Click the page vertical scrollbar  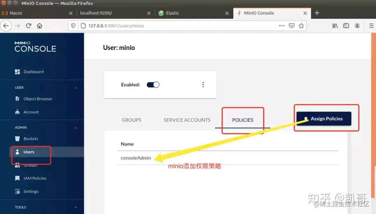tap(373, 115)
